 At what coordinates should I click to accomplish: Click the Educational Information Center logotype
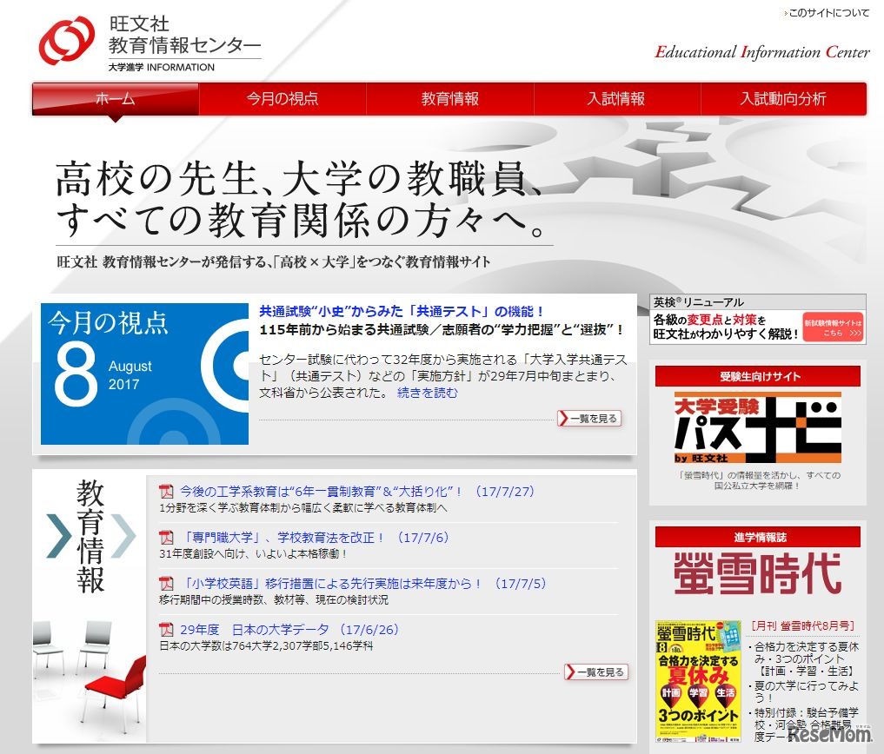761,52
